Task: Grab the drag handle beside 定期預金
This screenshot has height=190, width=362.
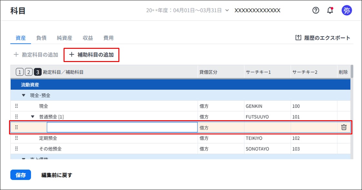Action: [x=16, y=138]
